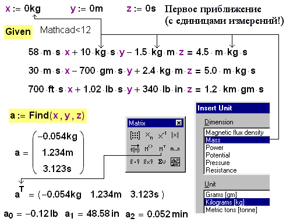Select the matrix inverse X⁻¹ icon
The image size is (286, 222).
point(162,135)
